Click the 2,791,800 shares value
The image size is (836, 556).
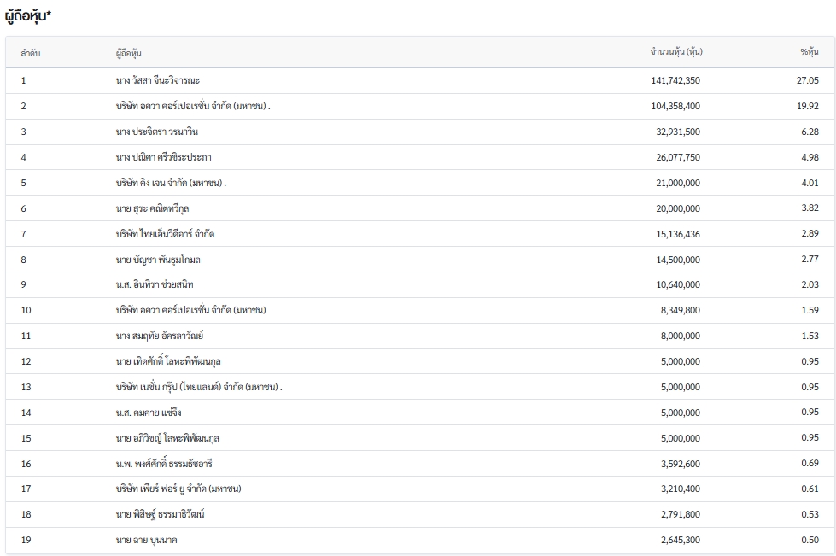(x=674, y=514)
